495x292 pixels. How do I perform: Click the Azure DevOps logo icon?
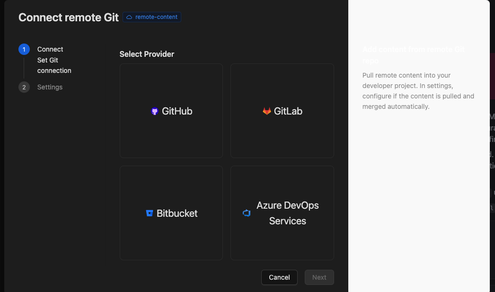(x=247, y=213)
